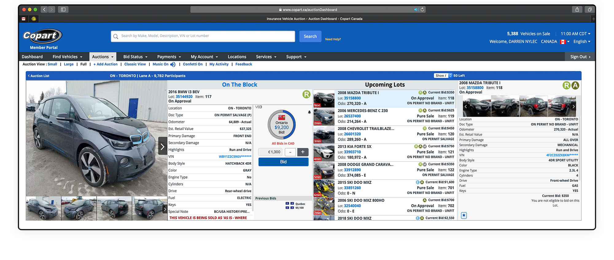This screenshot has height=260, width=614.
Task: Open My Activity link
Action: (x=219, y=64)
